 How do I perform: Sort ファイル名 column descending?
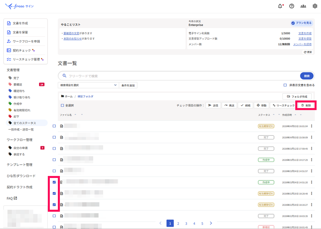(82, 115)
